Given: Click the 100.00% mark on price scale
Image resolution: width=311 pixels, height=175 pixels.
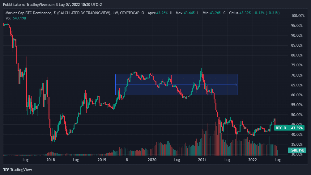Looking at the screenshot, I should [x=298, y=16].
